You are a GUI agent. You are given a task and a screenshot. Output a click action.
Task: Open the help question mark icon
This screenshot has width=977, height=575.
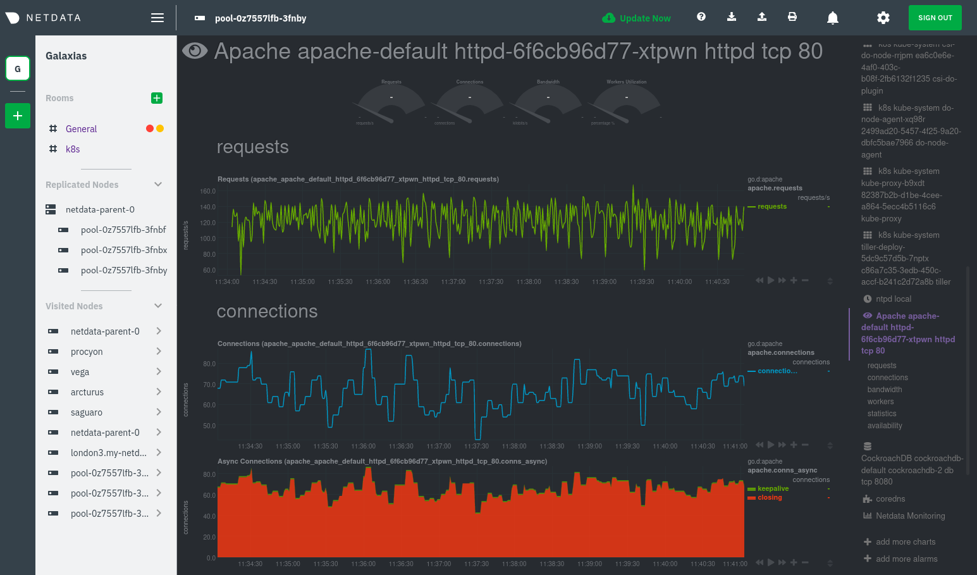pyautogui.click(x=701, y=17)
